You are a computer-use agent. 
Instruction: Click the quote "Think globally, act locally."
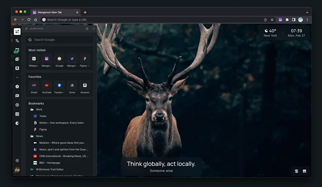click(x=161, y=164)
